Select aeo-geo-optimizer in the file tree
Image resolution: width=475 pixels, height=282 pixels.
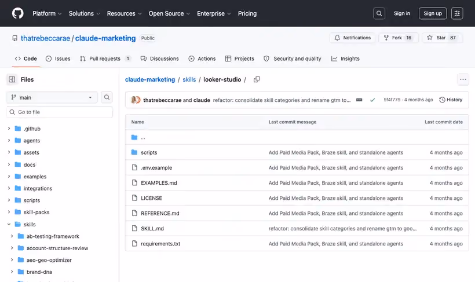(x=49, y=260)
